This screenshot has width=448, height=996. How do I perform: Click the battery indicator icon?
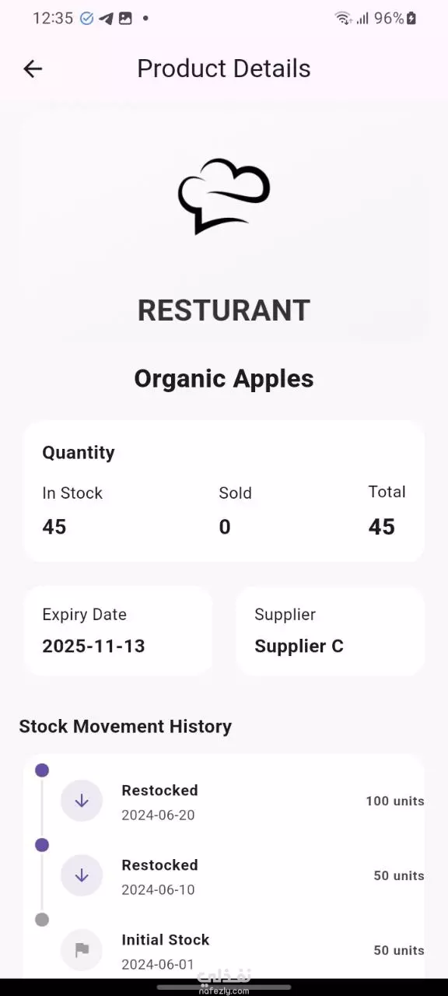click(x=411, y=18)
